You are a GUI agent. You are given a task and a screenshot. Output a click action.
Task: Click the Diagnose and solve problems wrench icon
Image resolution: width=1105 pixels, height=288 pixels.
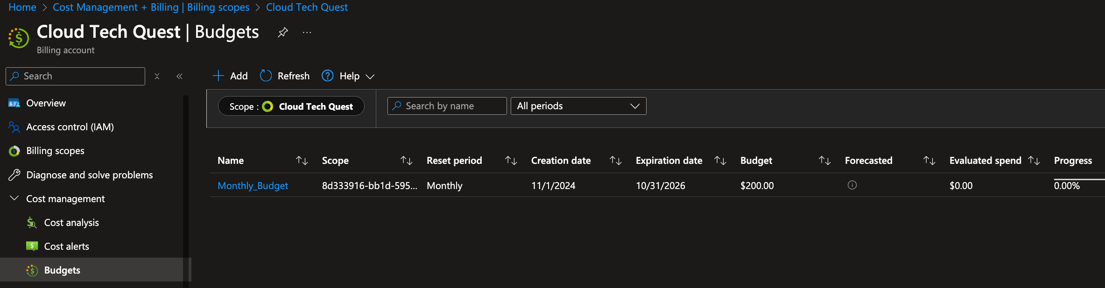(14, 175)
